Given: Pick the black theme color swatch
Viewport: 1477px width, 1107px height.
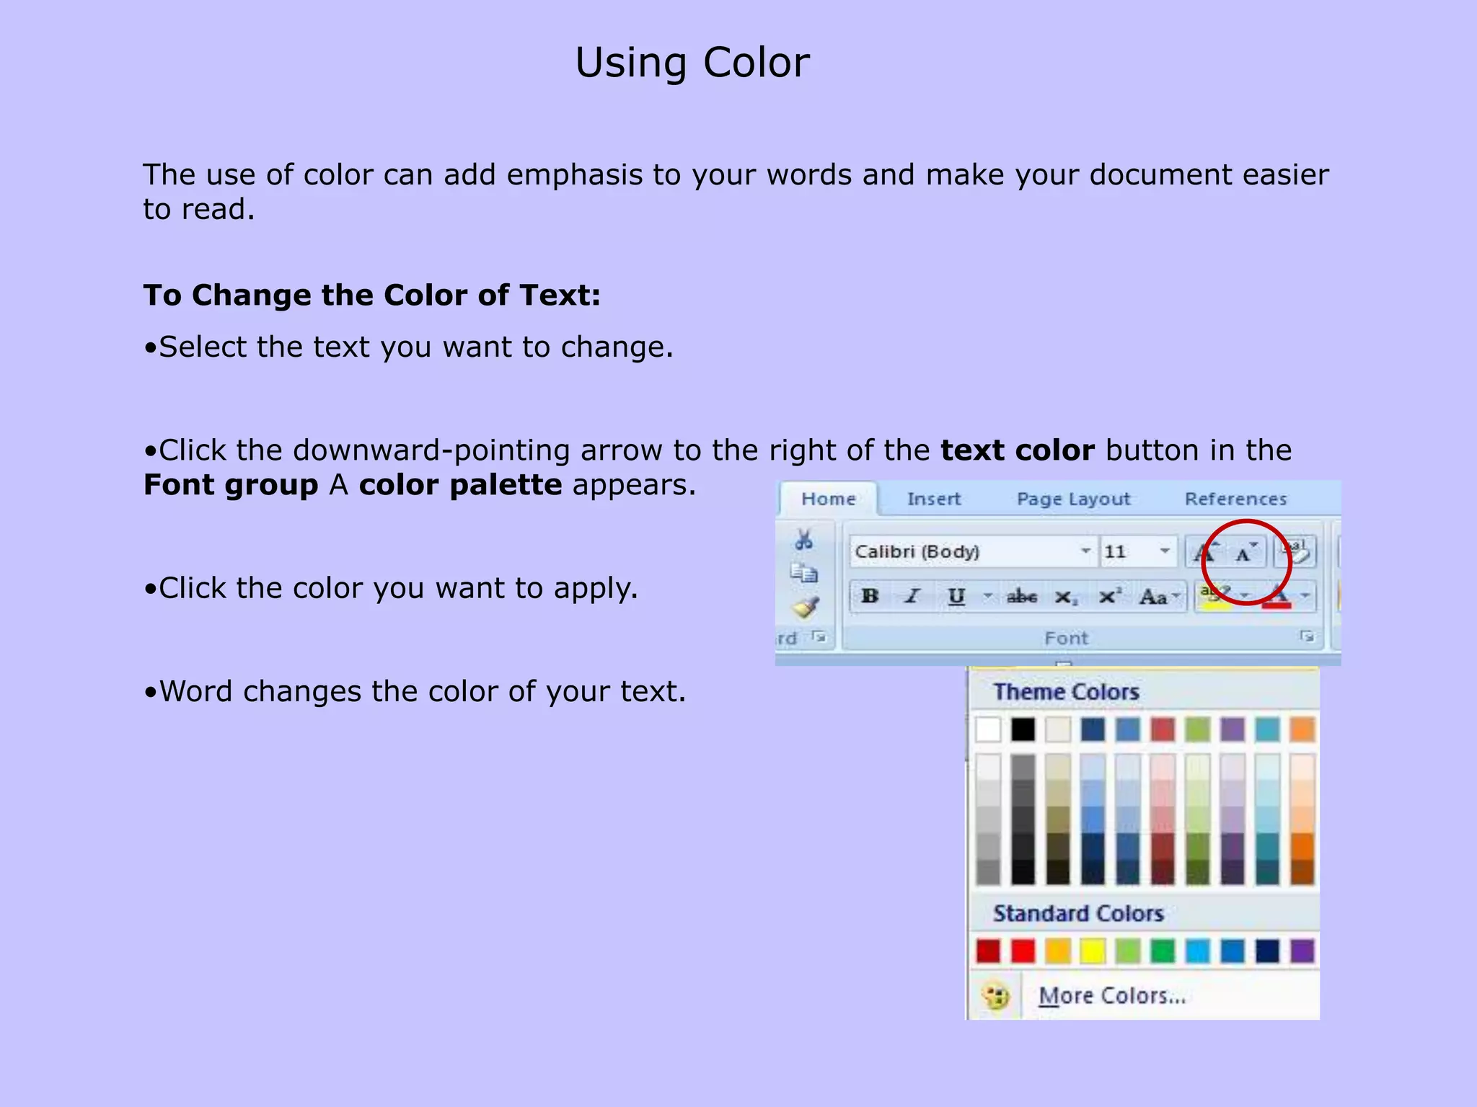Looking at the screenshot, I should 1023,729.
